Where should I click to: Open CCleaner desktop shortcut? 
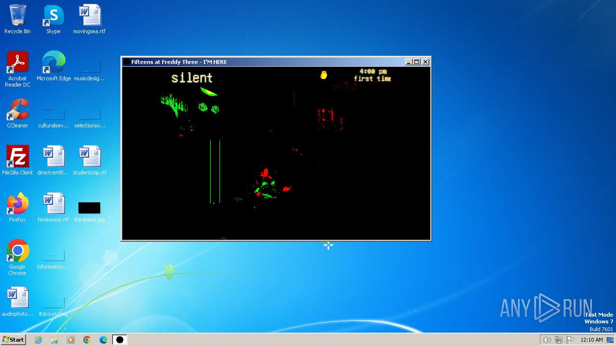[x=17, y=113]
